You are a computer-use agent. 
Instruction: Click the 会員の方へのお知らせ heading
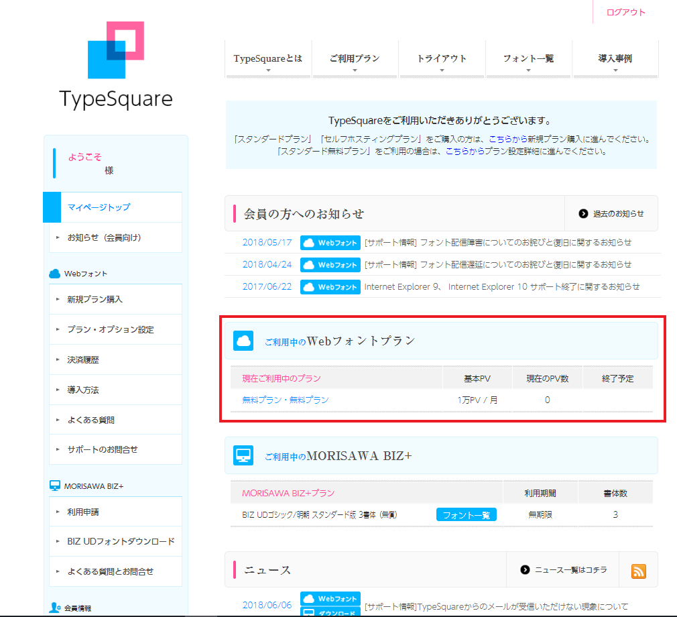(x=304, y=214)
